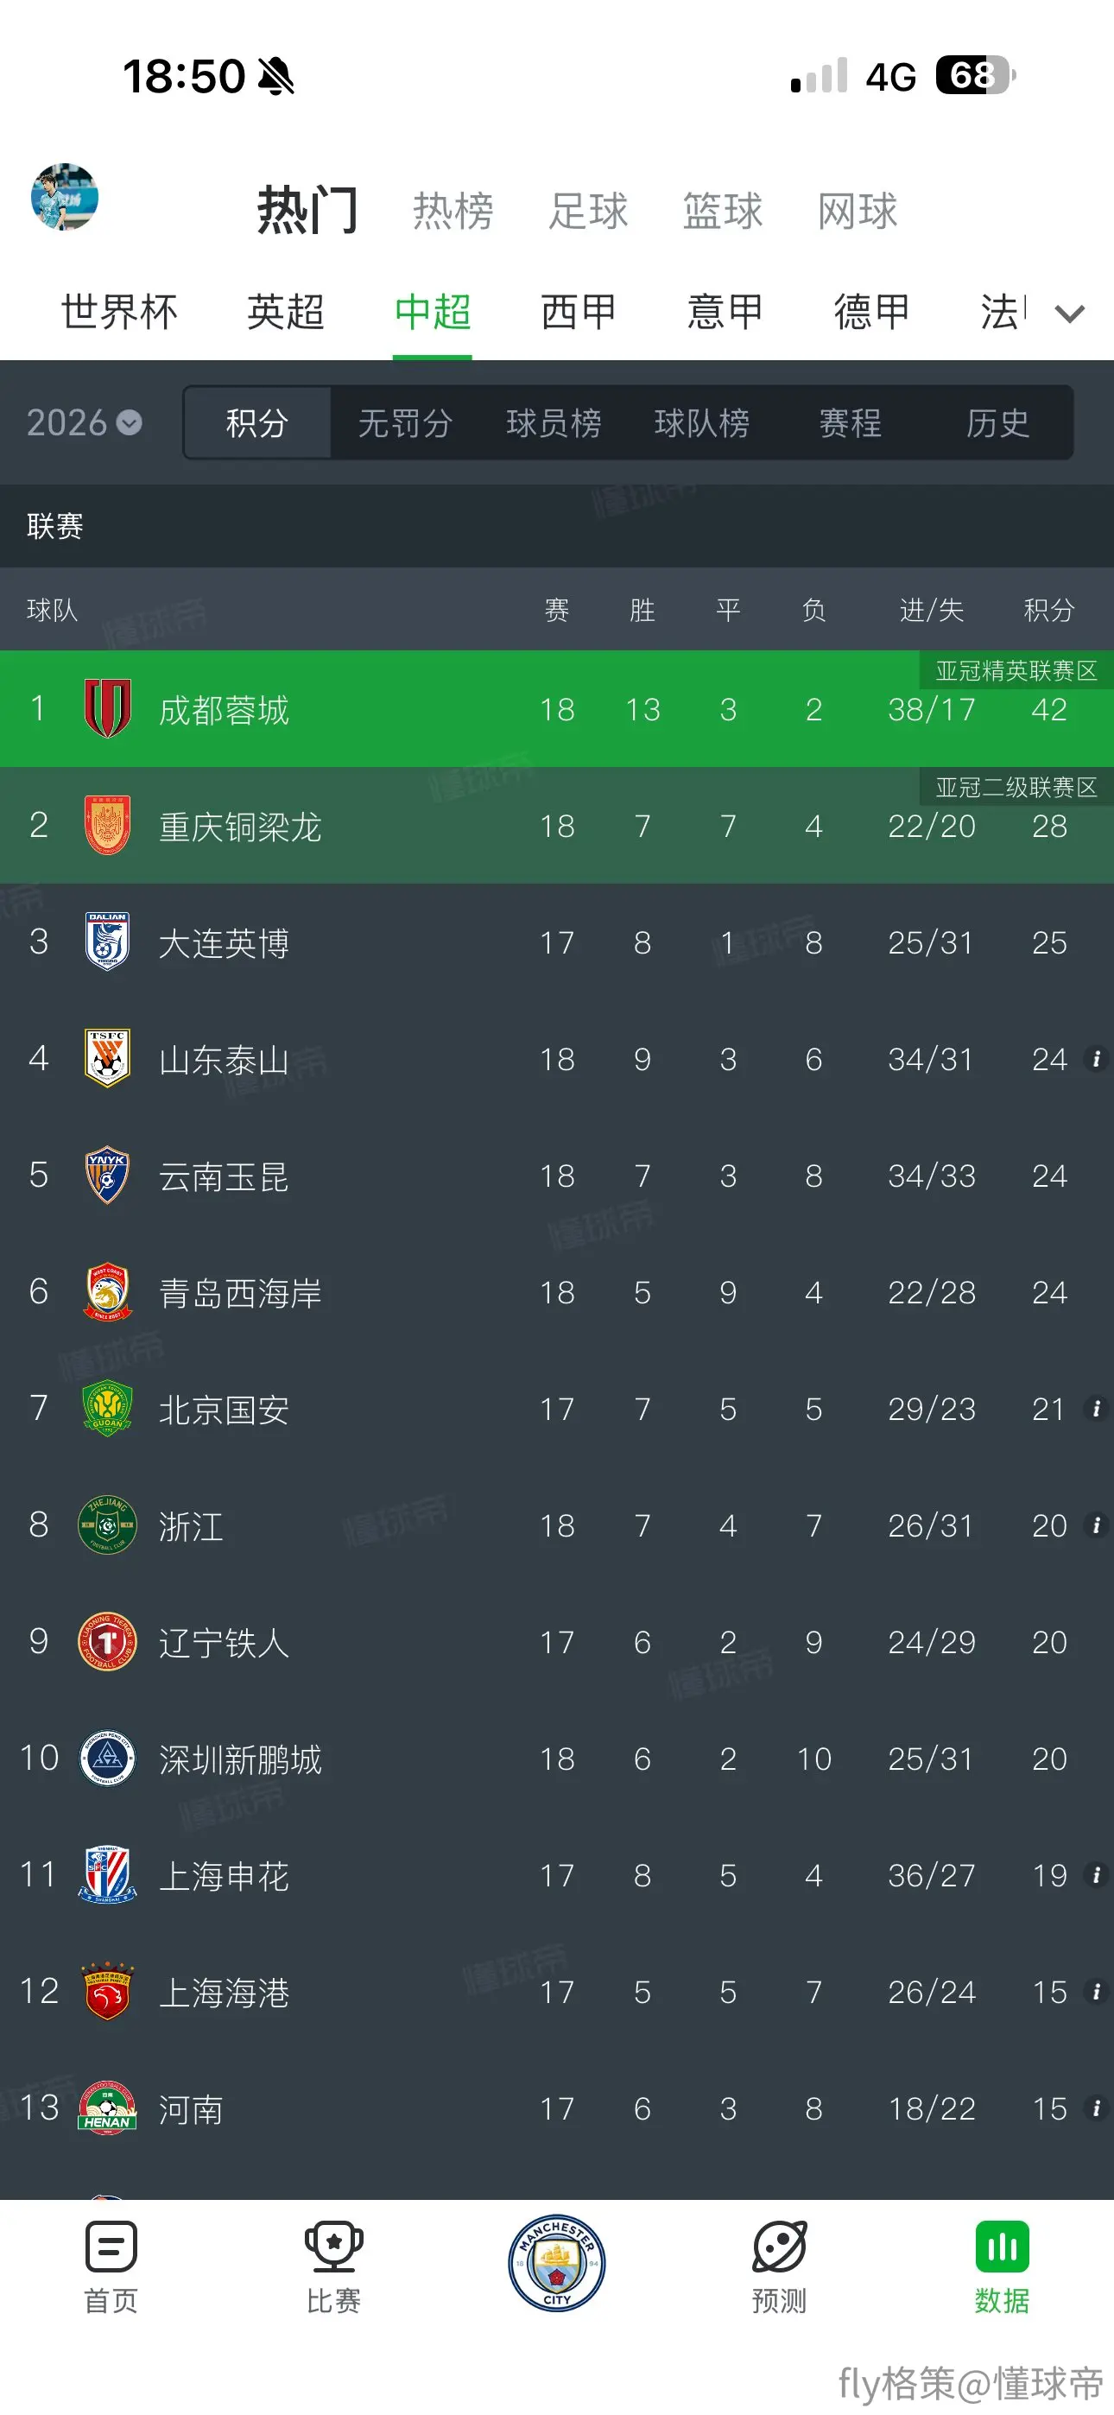Open the 2026 season dropdown
Viewport: 1114px width, 2415px height.
[85, 423]
